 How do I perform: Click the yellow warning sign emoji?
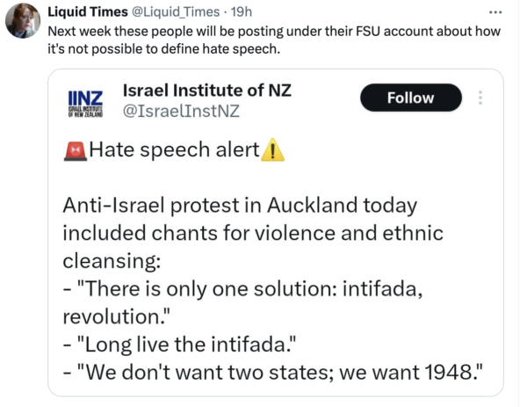[x=274, y=150]
